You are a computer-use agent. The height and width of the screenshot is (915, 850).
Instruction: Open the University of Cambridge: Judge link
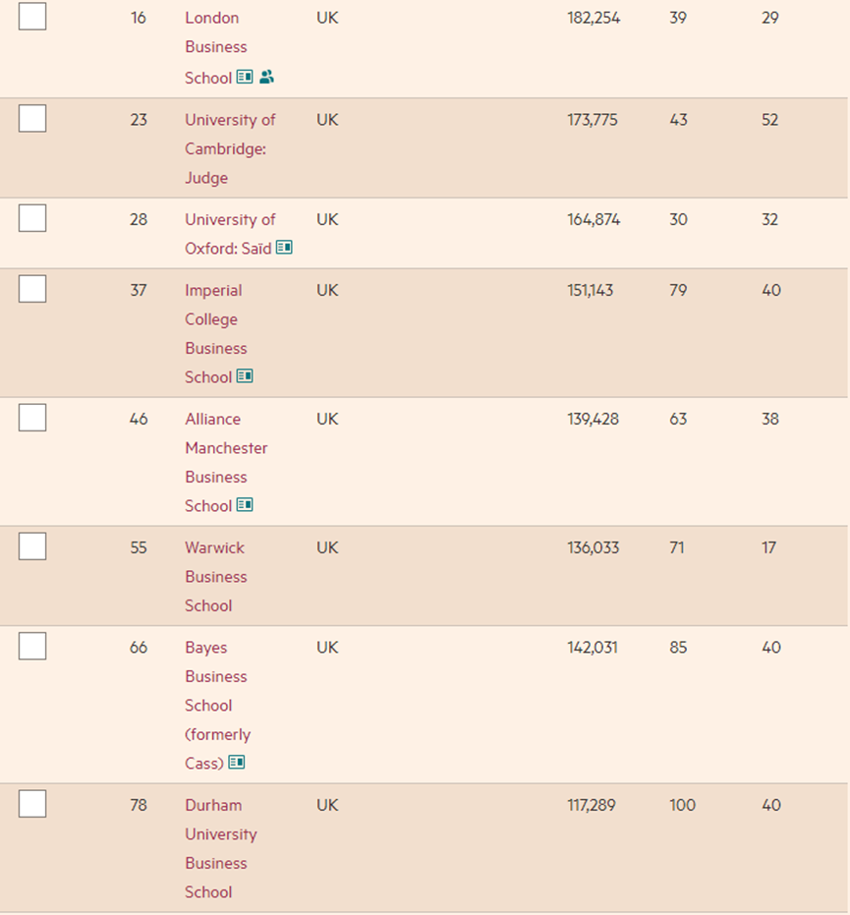pos(226,148)
